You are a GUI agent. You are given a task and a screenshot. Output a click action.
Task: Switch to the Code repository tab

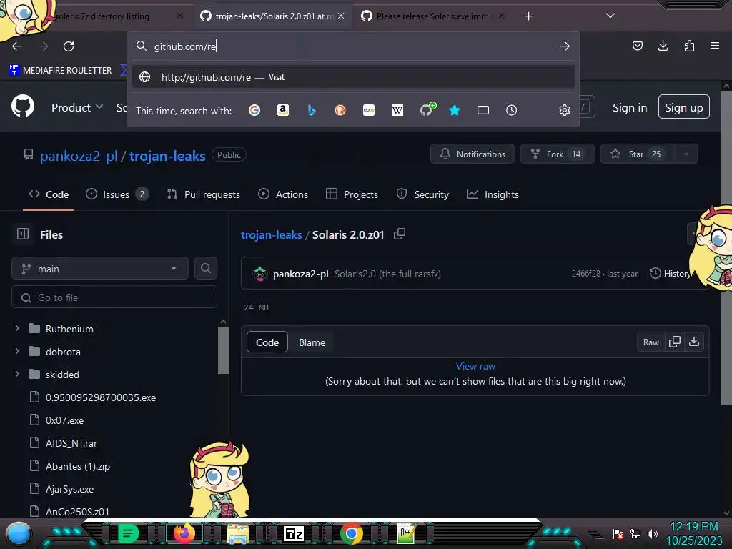point(49,194)
